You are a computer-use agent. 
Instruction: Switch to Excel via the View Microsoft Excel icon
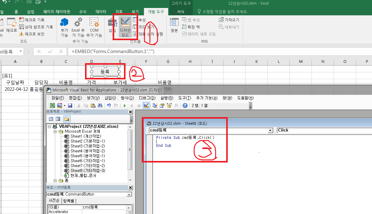(x=52, y=105)
